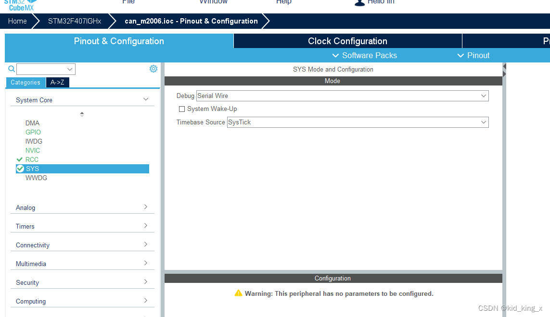Open the Timebase Source SysTick dropdown
Viewport: 550px width, 317px height.
(358, 122)
